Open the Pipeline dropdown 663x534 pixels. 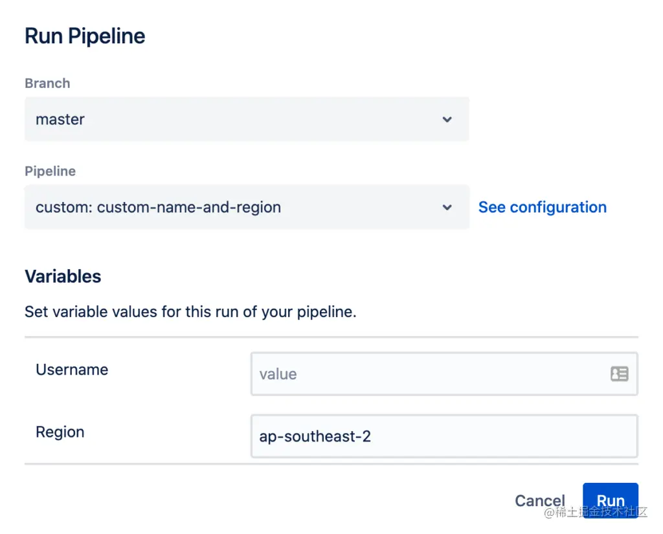(246, 208)
